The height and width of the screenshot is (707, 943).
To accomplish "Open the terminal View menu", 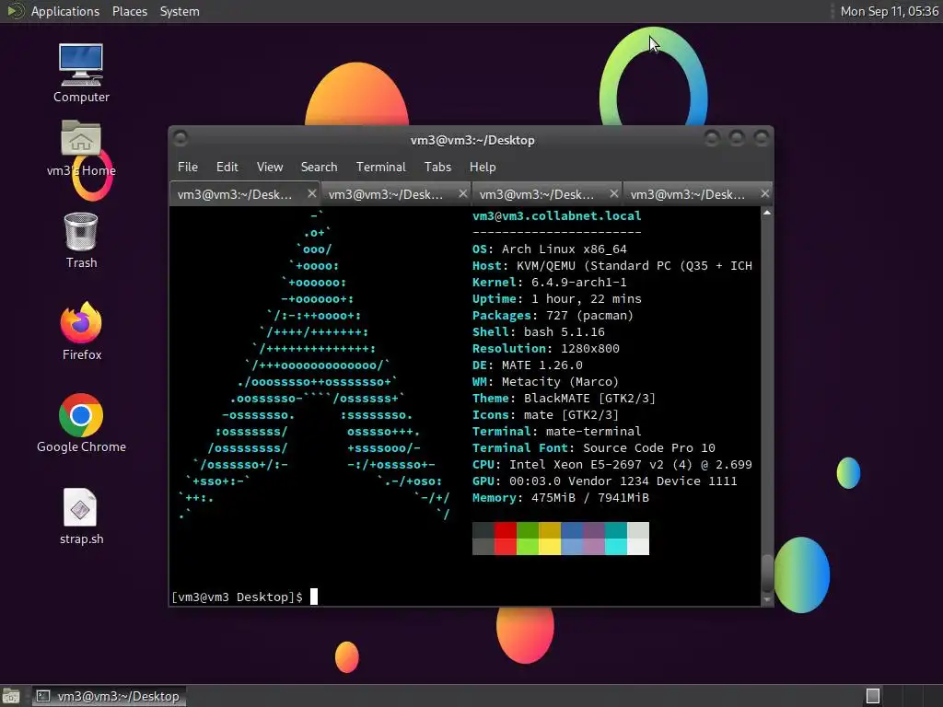I will point(270,168).
